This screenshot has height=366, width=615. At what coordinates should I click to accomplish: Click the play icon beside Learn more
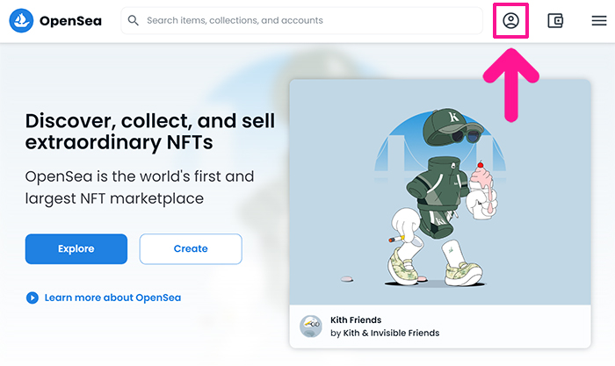point(33,298)
